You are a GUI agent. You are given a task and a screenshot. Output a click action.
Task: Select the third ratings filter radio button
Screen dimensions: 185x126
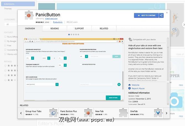point(5,75)
